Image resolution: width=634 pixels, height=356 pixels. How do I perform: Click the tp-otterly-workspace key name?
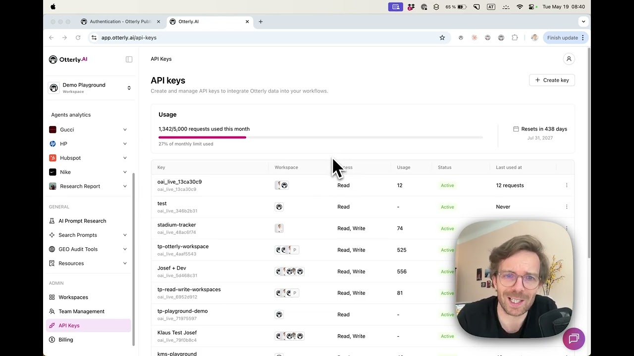point(183,246)
